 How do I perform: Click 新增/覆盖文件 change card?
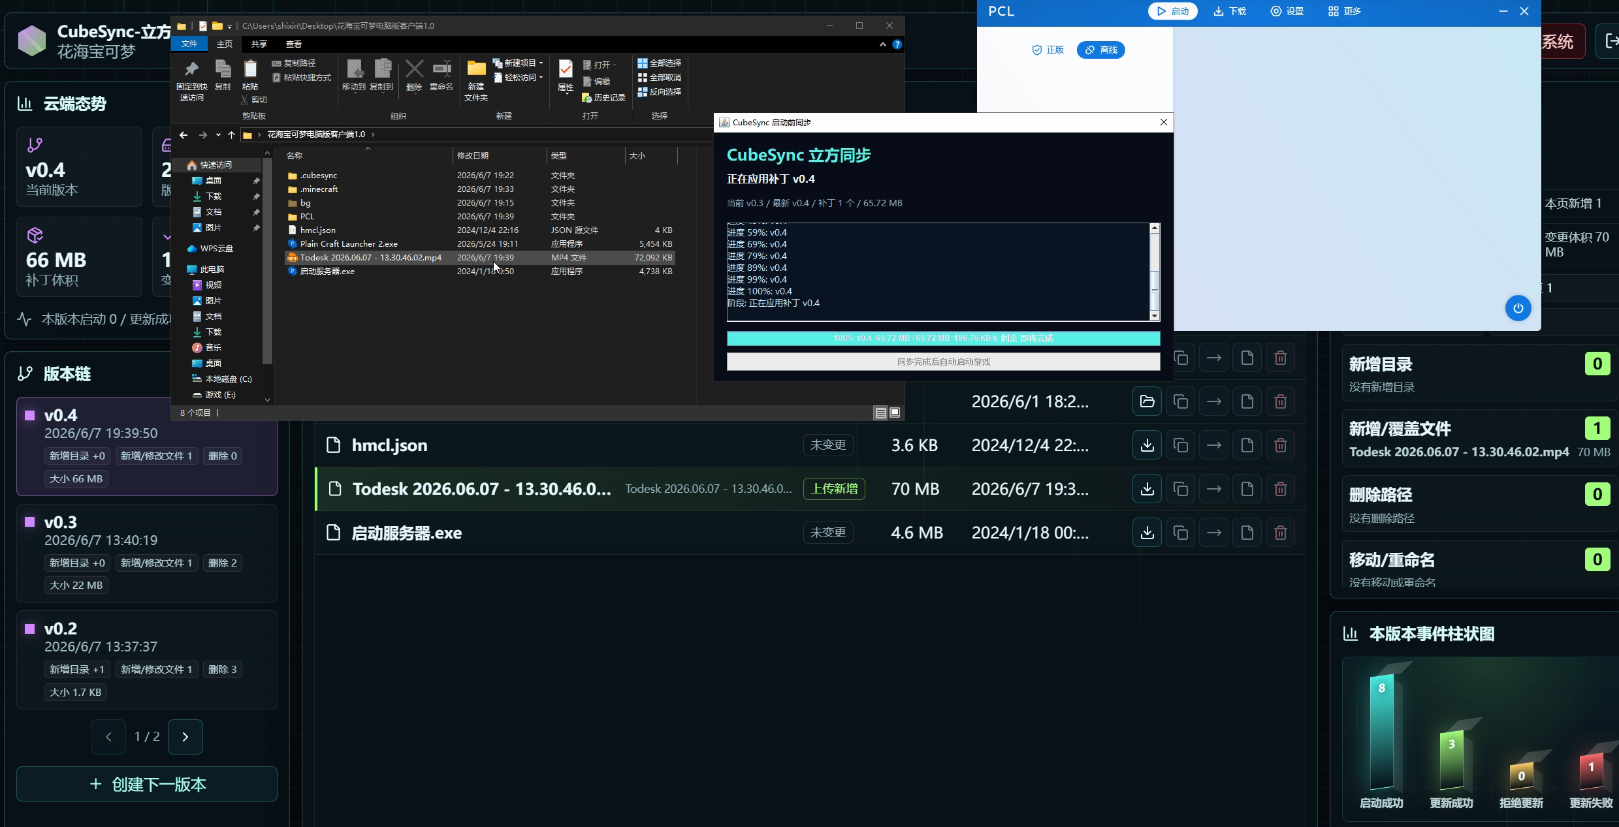1480,439
